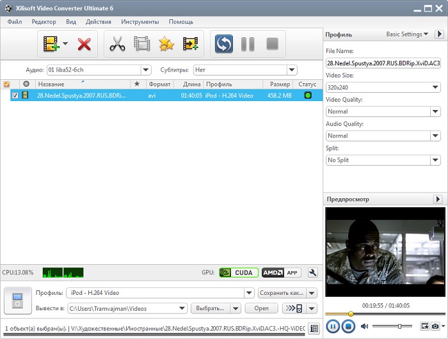The width and height of the screenshot is (448, 339).
Task: Open the Add File dropdown arrow
Action: click(65, 43)
